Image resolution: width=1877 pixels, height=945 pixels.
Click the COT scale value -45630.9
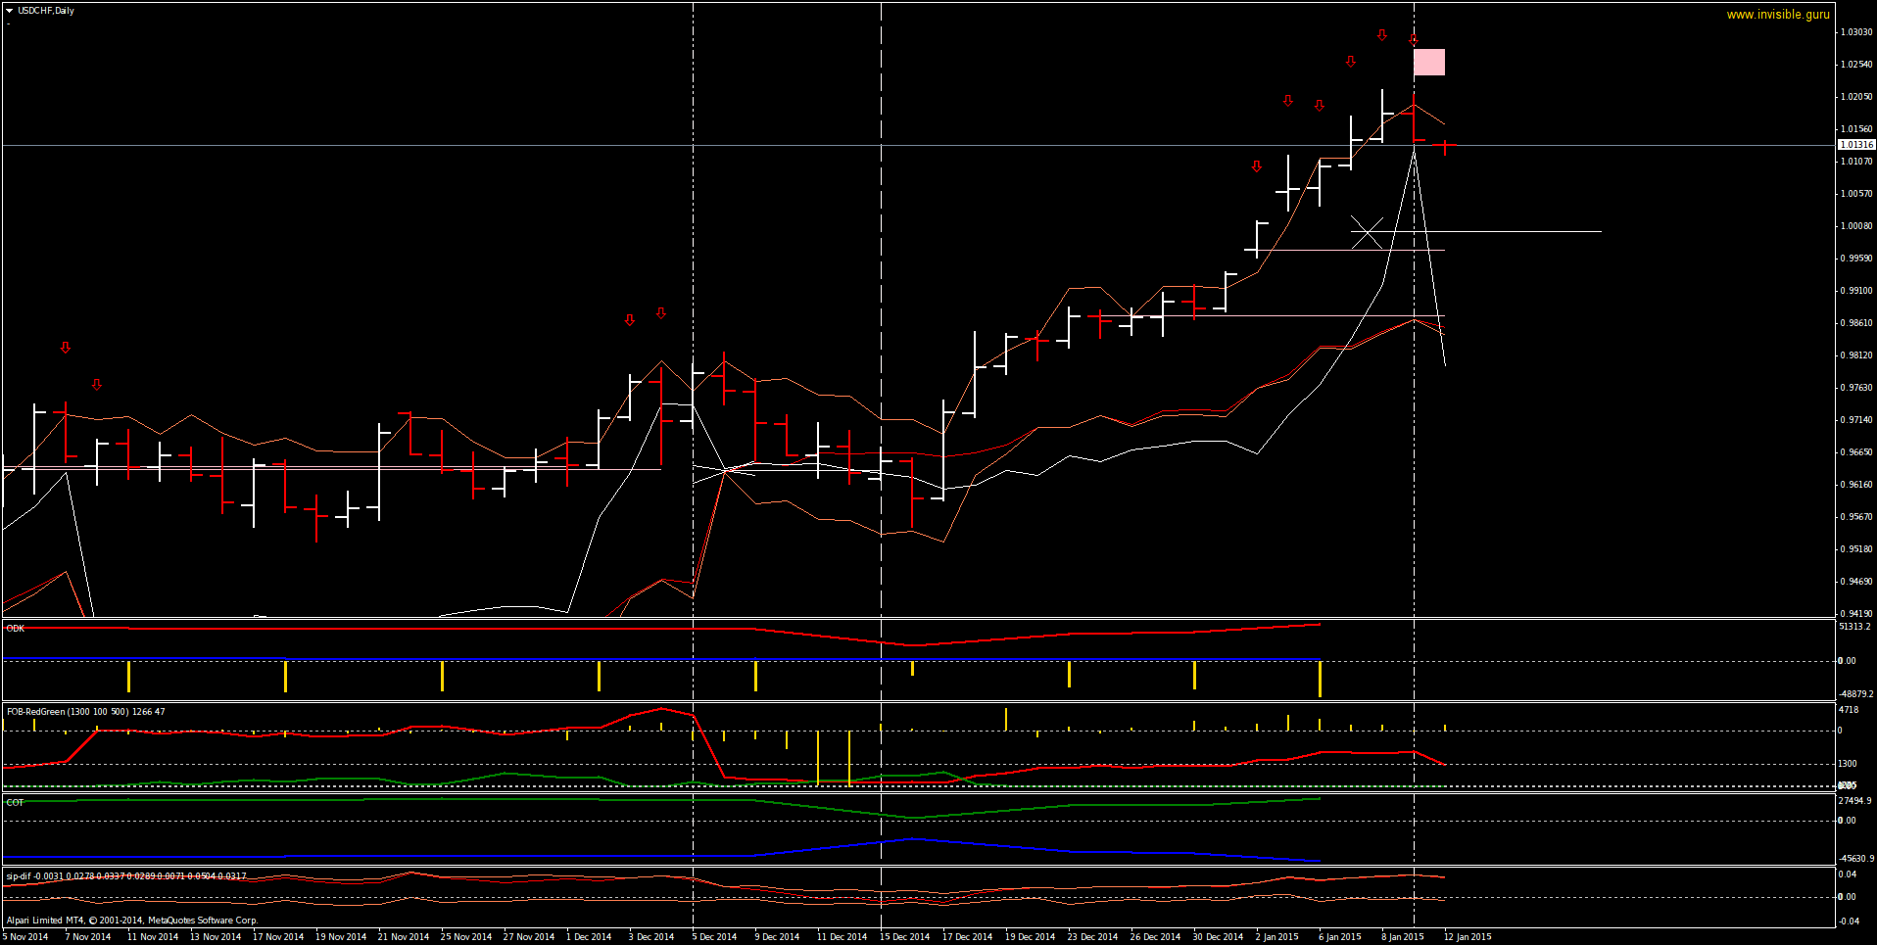click(x=1855, y=859)
